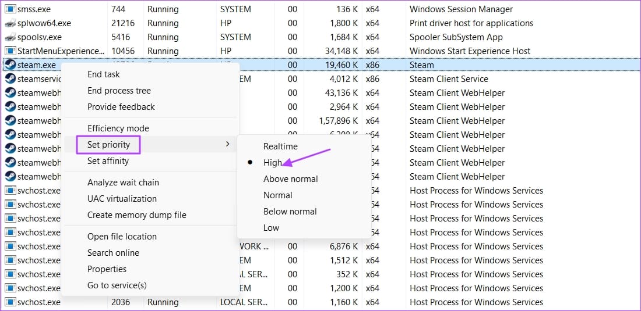Image resolution: width=641 pixels, height=311 pixels.
Task: Click the Steam logo icon beside steam.exe
Action: click(10, 65)
